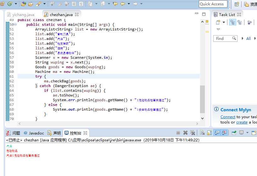Open the Task List view menu triangle

218,30
